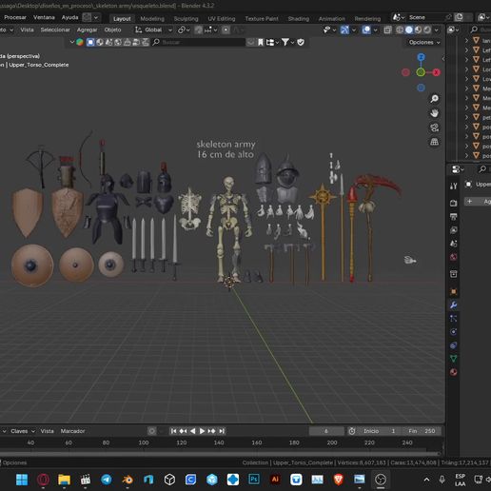491x491 pixels.
Task: Open the Properties editor type dropdown
Action: click(x=457, y=169)
